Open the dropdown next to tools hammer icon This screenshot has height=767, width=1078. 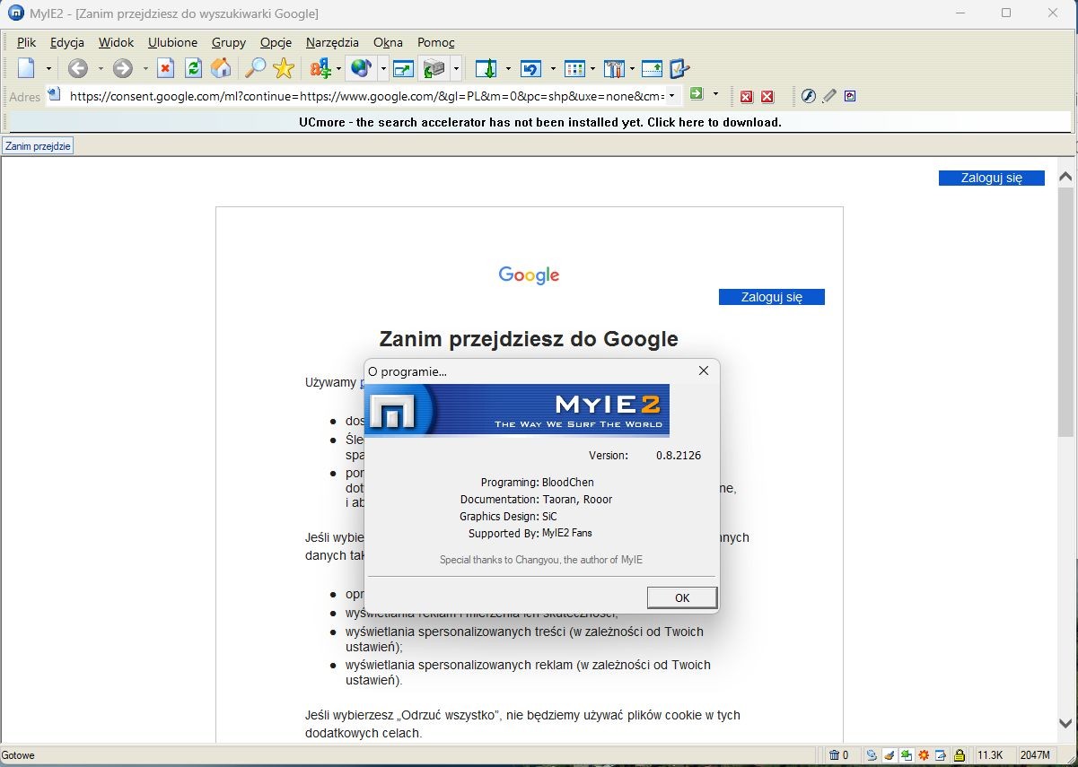point(632,69)
